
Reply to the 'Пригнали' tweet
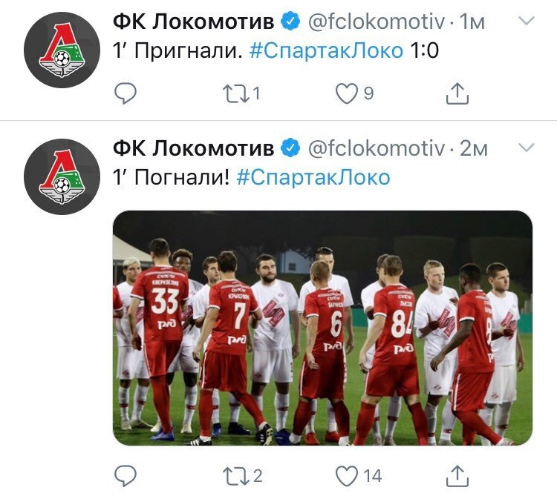coord(127,93)
